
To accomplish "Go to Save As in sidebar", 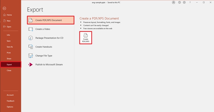I will 10,47.
